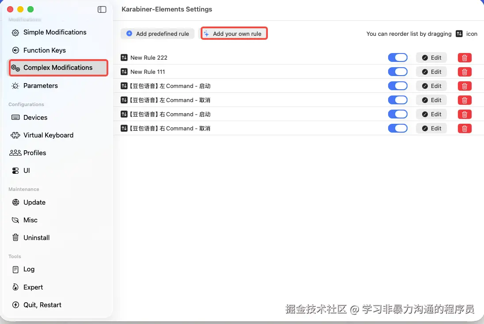Click the Uninstall trash icon in sidebar

[15, 237]
